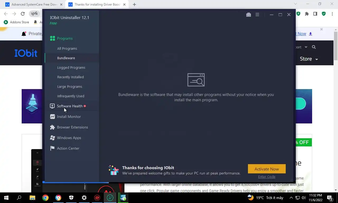Open the toolbox briefcase icon in IObit Uninstaller

[248, 15]
